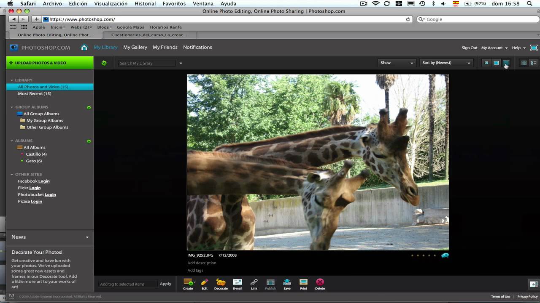Viewport: 540px width, 303px height.
Task: Collapse the ALBUMS section
Action: [12, 141]
